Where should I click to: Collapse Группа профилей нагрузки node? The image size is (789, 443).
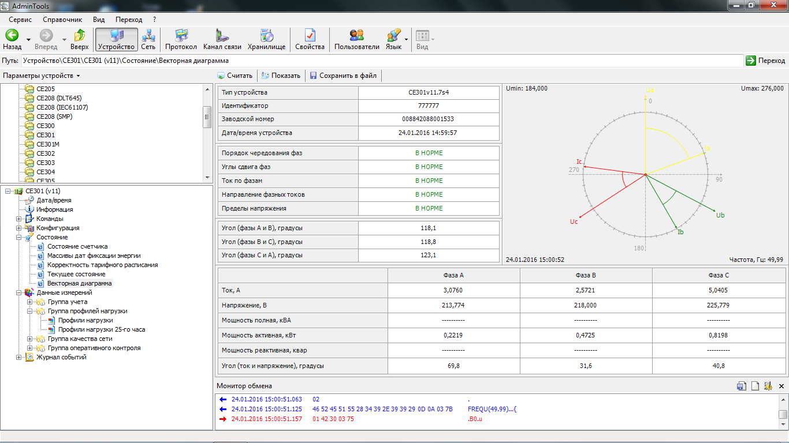tap(30, 311)
